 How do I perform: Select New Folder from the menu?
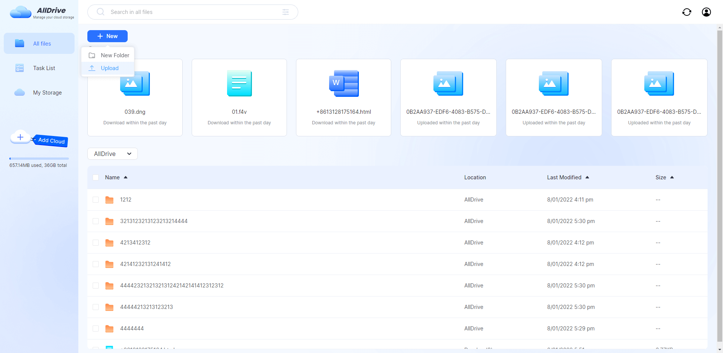pyautogui.click(x=108, y=55)
